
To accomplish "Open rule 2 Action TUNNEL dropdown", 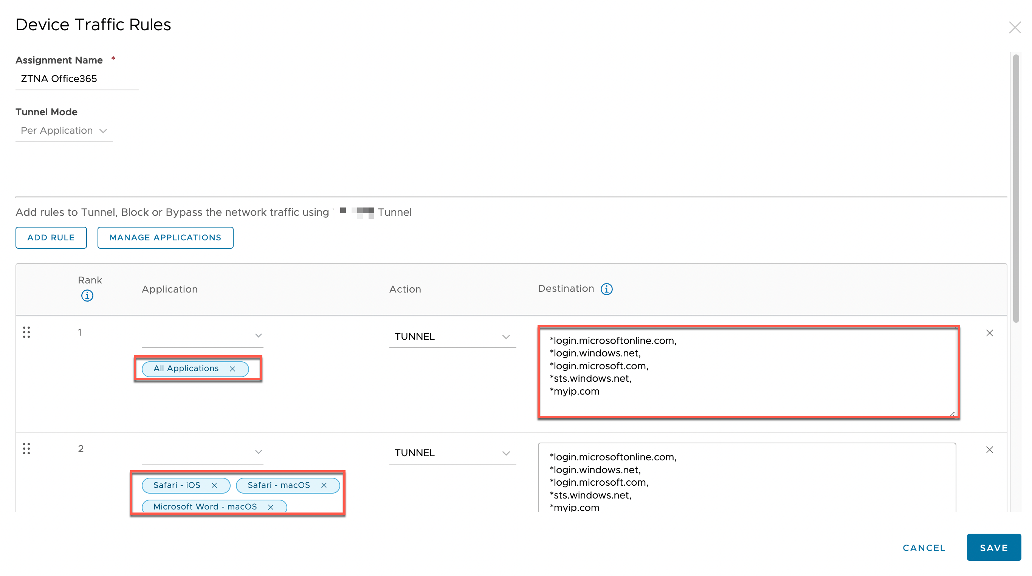I will [452, 453].
